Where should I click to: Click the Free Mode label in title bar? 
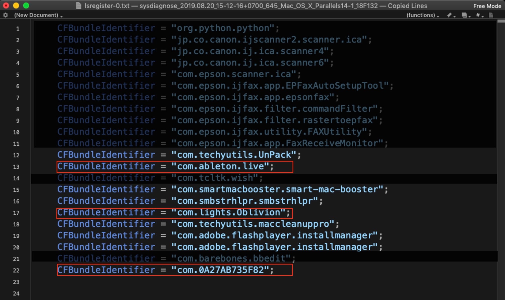(487, 6)
